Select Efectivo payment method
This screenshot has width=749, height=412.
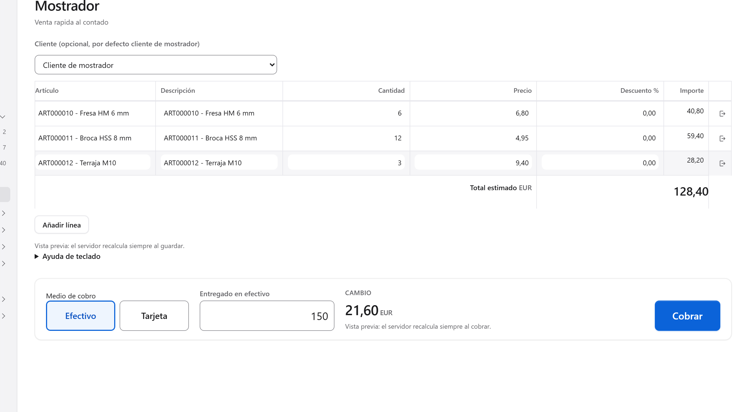(81, 316)
